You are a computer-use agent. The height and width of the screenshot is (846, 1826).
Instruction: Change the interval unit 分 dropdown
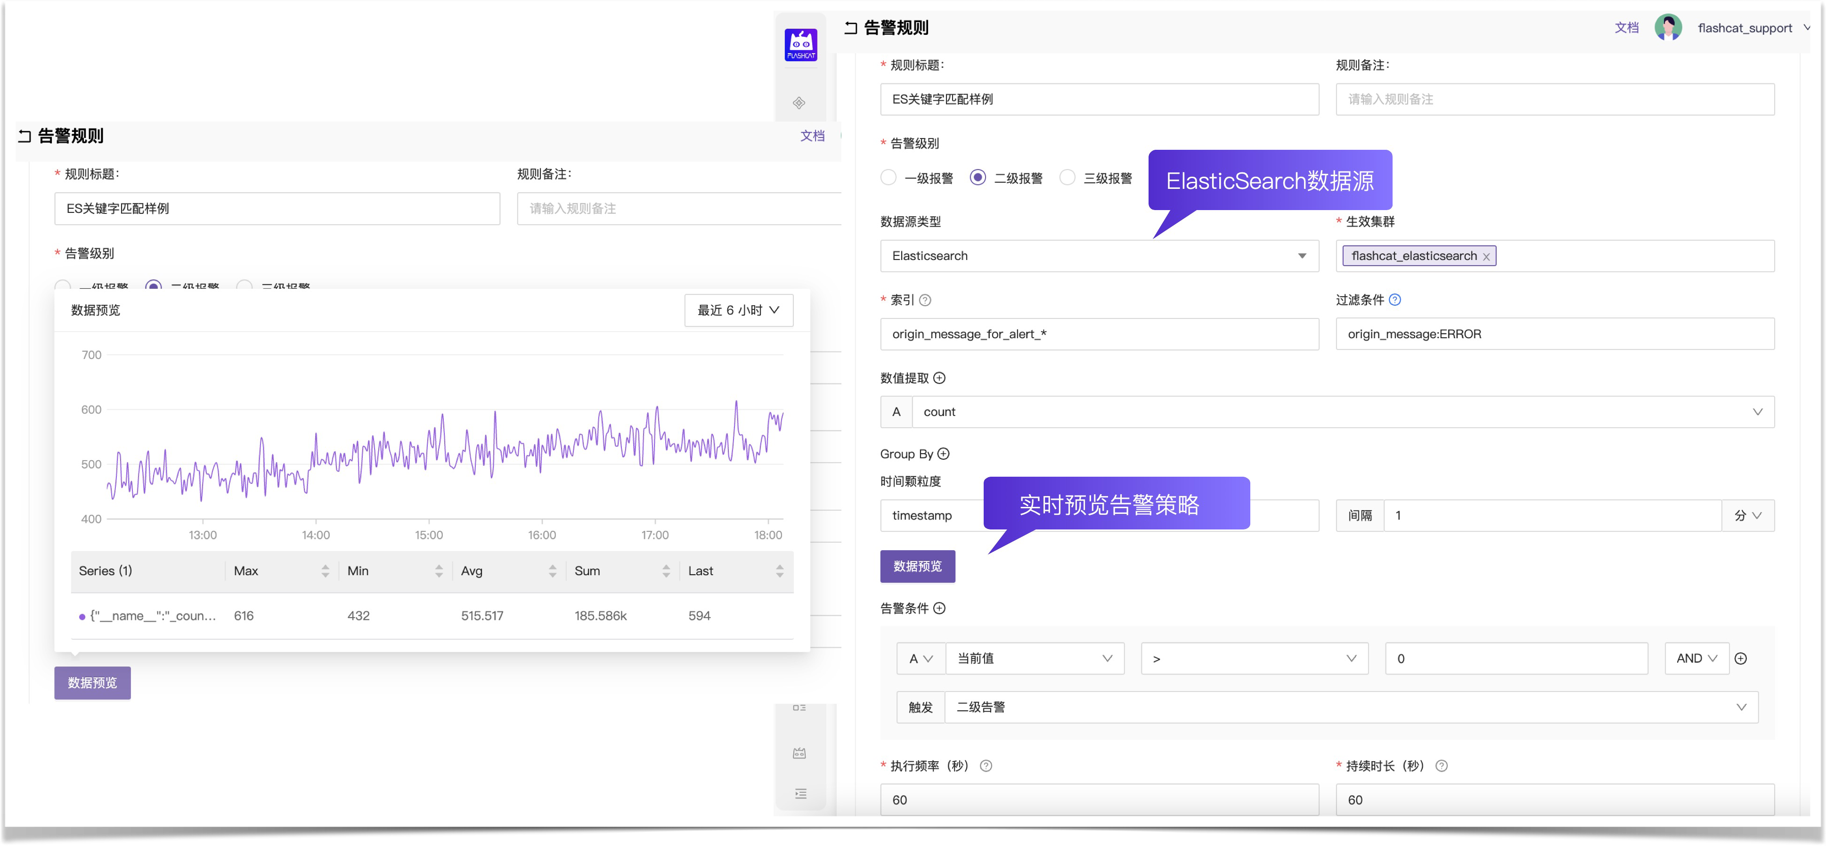(1748, 515)
